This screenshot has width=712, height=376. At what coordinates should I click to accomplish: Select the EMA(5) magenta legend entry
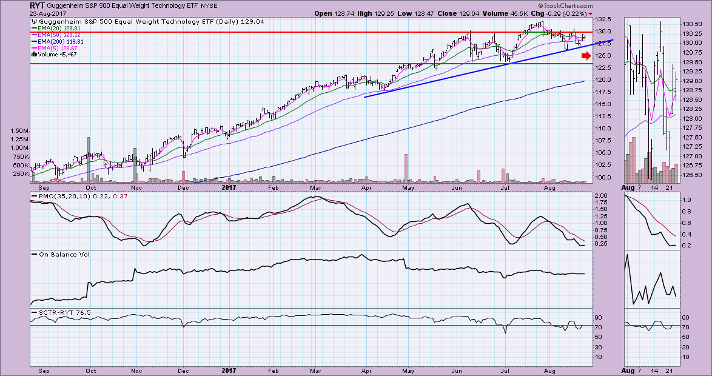pos(53,48)
